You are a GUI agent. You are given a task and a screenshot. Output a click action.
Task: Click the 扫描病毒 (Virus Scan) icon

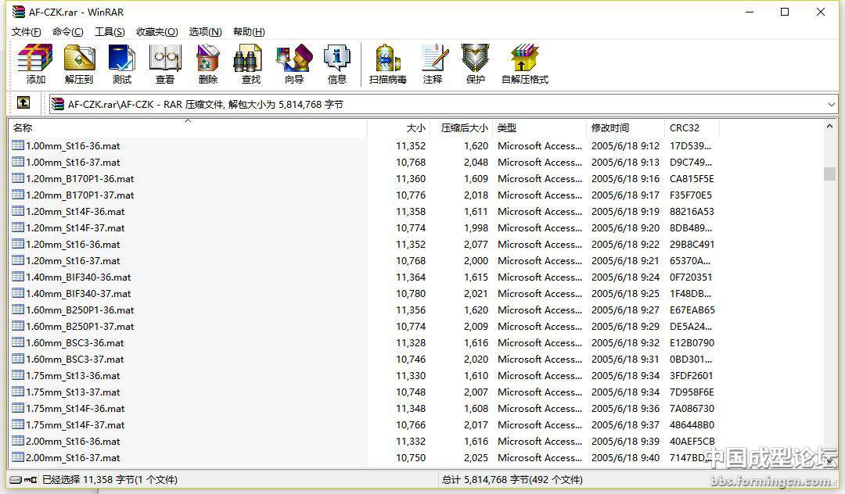pyautogui.click(x=388, y=64)
